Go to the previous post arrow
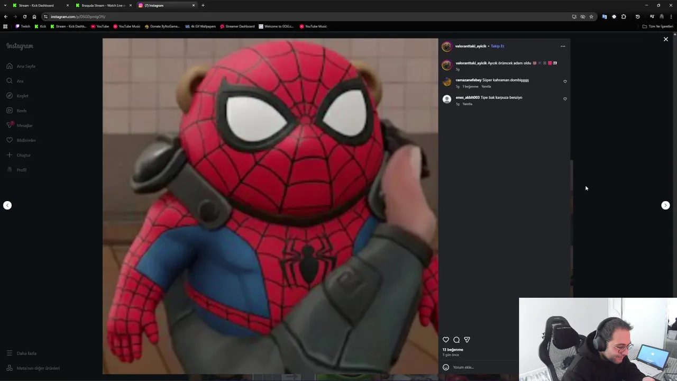This screenshot has width=677, height=381. point(7,205)
